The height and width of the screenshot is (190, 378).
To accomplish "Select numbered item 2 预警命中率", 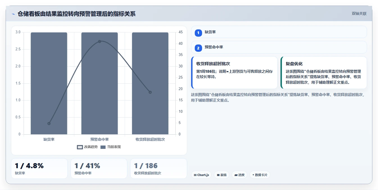I will (x=279, y=48).
